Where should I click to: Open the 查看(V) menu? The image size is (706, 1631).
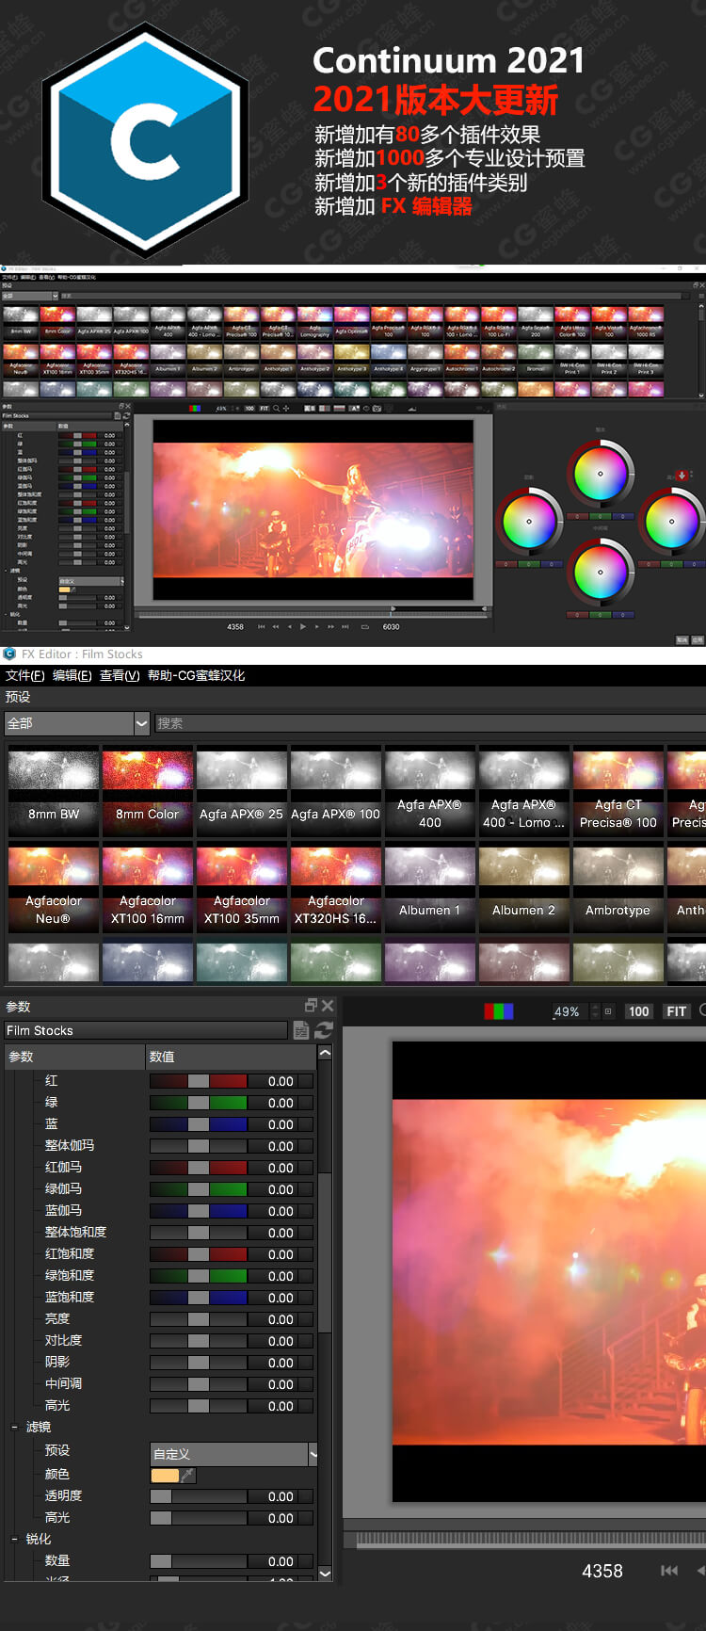point(120,675)
